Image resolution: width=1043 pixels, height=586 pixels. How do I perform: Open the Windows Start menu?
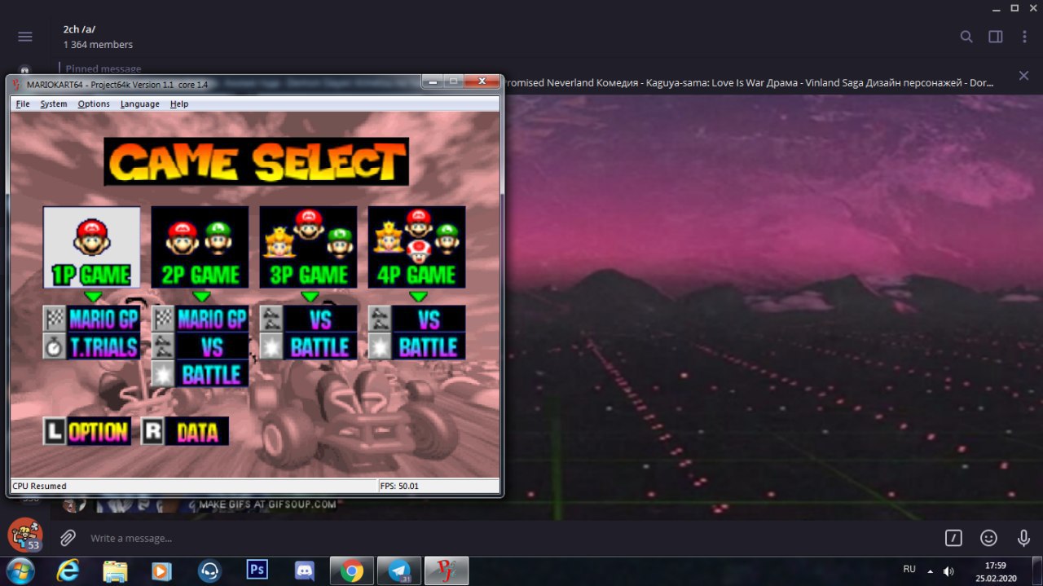[x=20, y=571]
